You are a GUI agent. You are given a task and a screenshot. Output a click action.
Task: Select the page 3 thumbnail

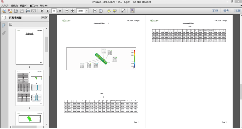[30, 88]
